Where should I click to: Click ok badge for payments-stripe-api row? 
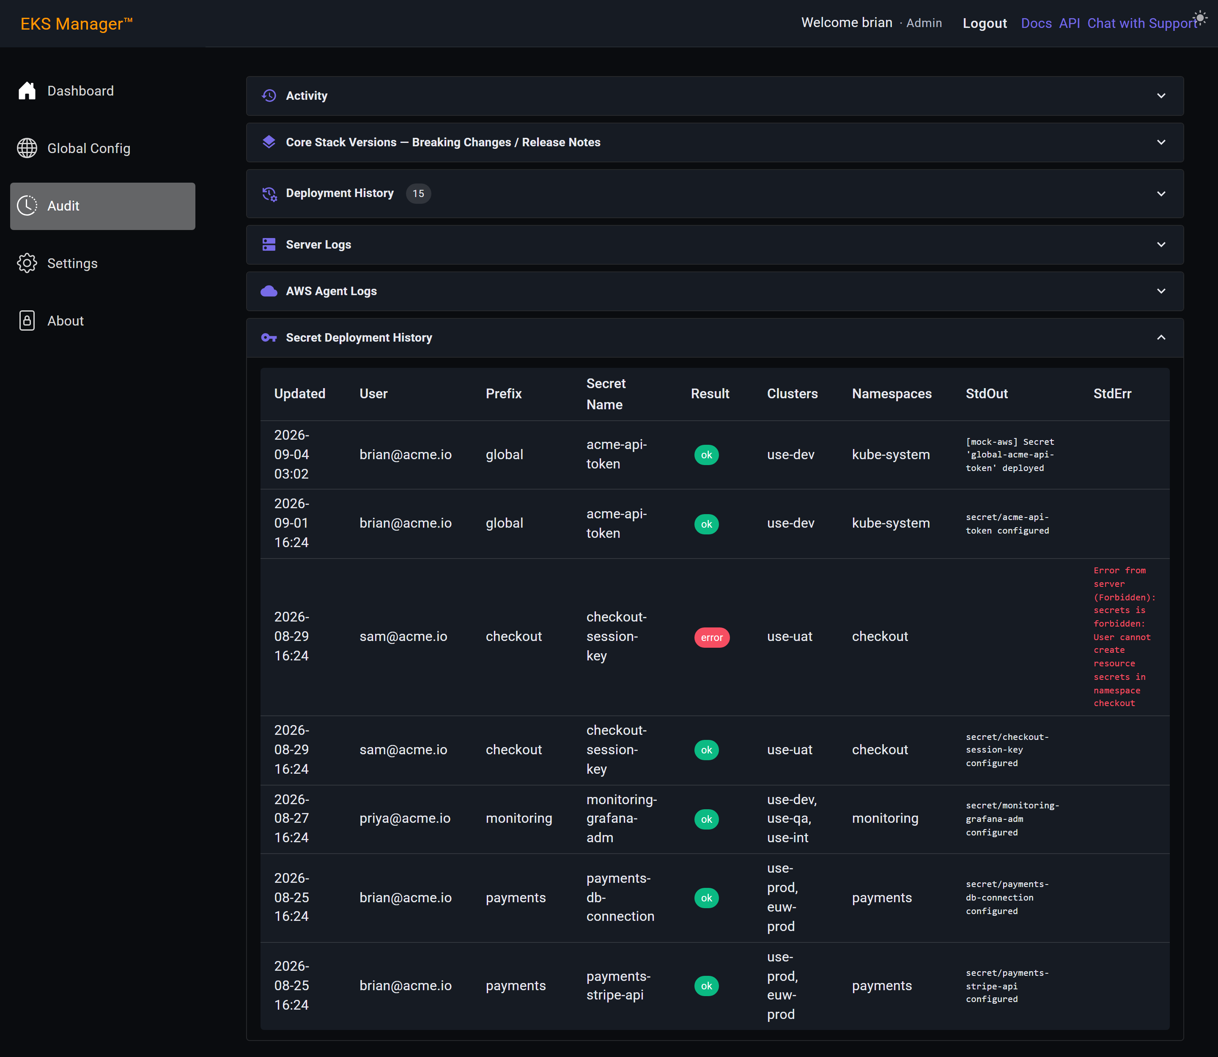[706, 986]
